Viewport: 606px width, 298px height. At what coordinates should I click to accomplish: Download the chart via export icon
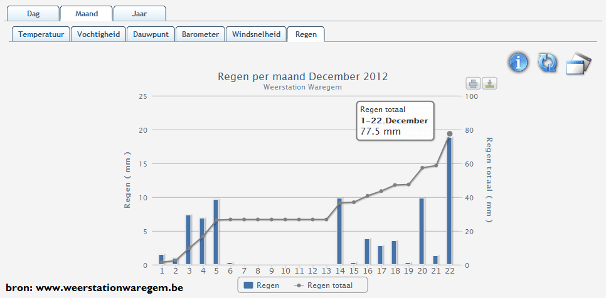point(489,83)
